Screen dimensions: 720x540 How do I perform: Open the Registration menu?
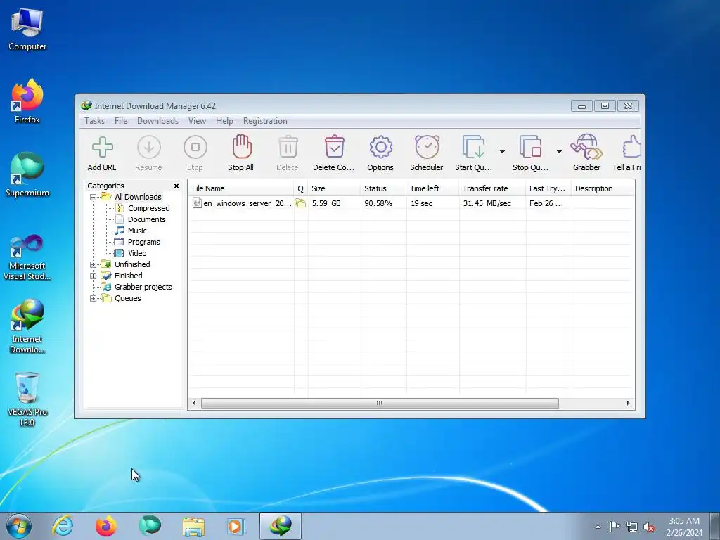pyautogui.click(x=265, y=121)
